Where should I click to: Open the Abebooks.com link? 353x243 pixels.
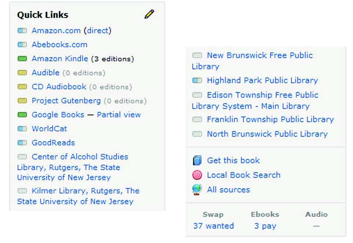[59, 44]
